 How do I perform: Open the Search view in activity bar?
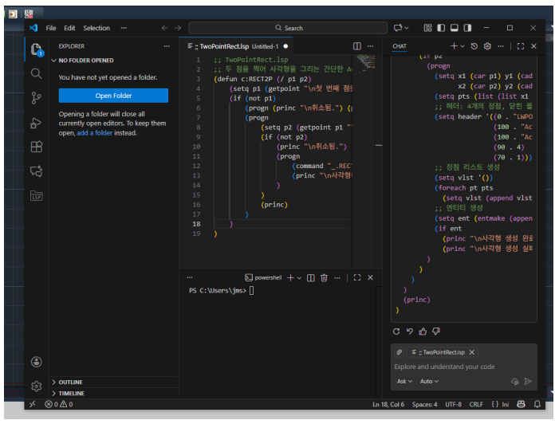point(36,73)
